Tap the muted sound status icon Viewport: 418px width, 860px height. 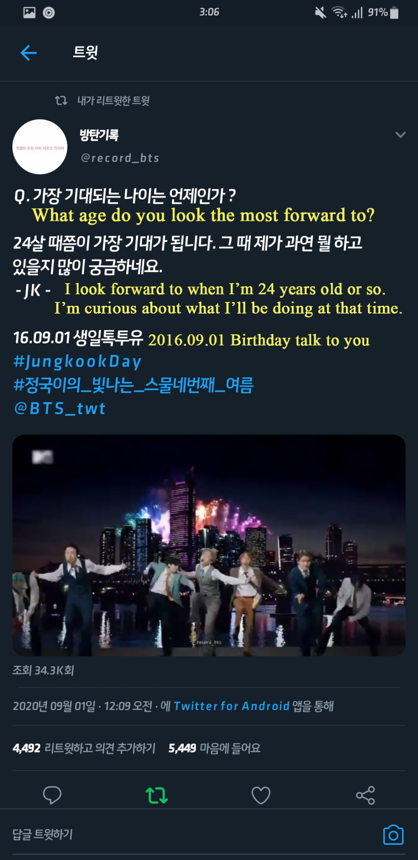click(321, 13)
